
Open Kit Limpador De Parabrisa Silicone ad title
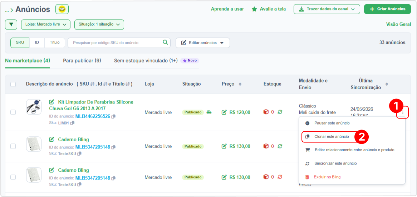(91, 105)
